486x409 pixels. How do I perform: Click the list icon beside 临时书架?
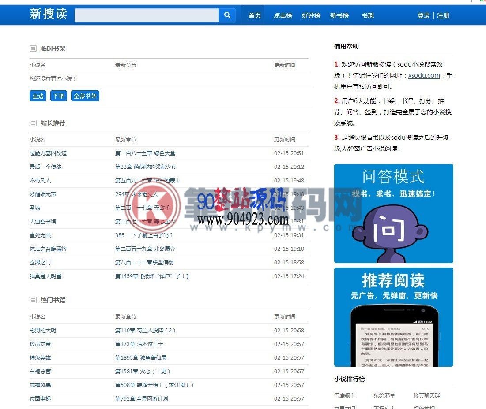coord(33,48)
